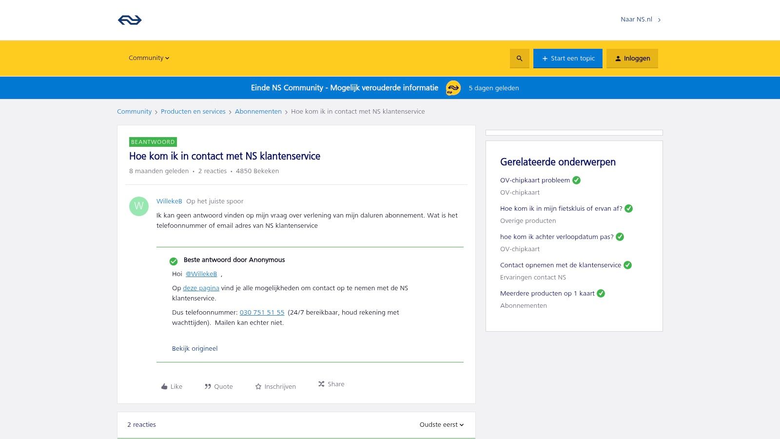Open related topic OV-chipkaart probleem

(535, 180)
